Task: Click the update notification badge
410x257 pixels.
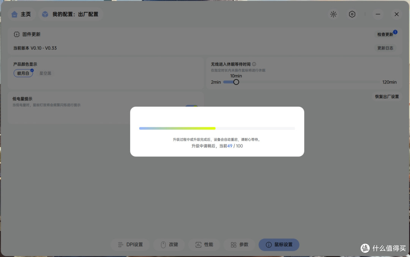Action: (x=395, y=32)
